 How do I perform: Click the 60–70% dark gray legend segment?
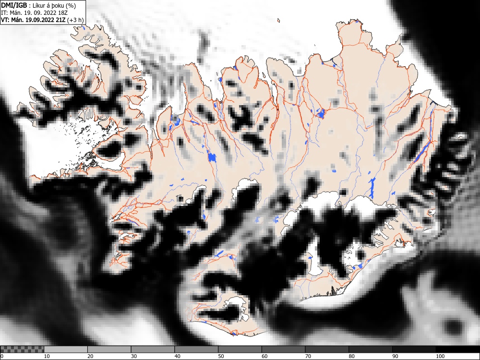284,349
